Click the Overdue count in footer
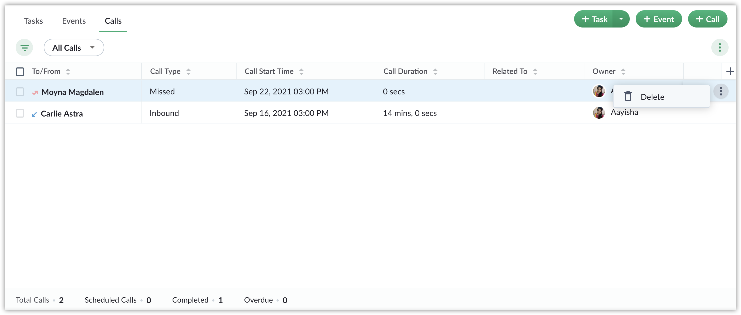Screen dimensions: 741x315 (285, 300)
